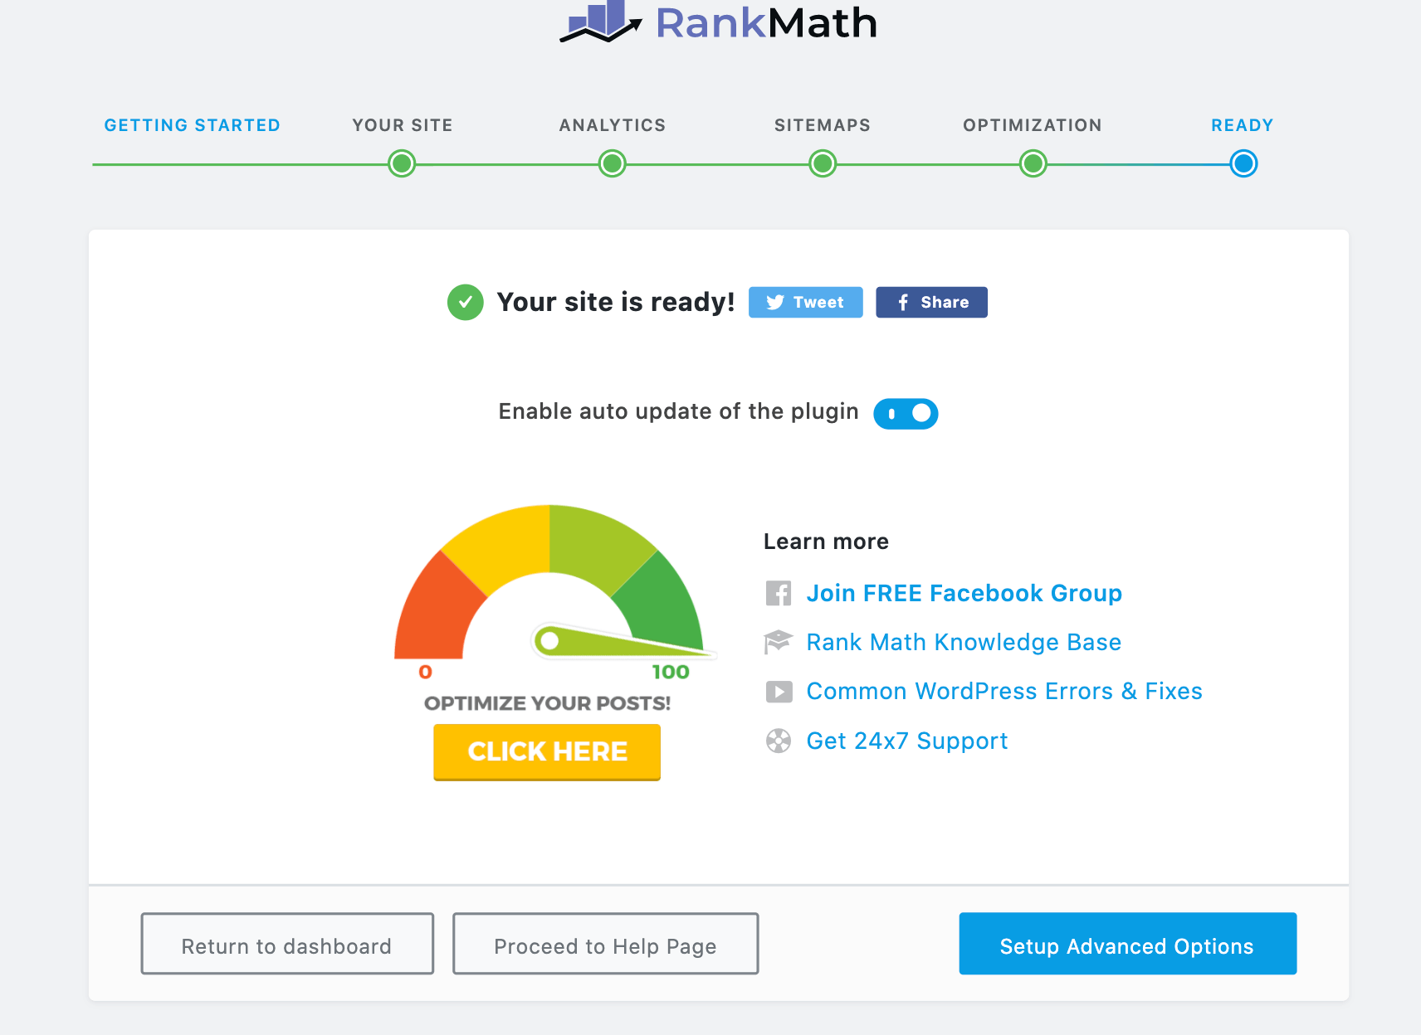This screenshot has height=1035, width=1421.
Task: Click the Your Site progress circle
Action: (402, 163)
